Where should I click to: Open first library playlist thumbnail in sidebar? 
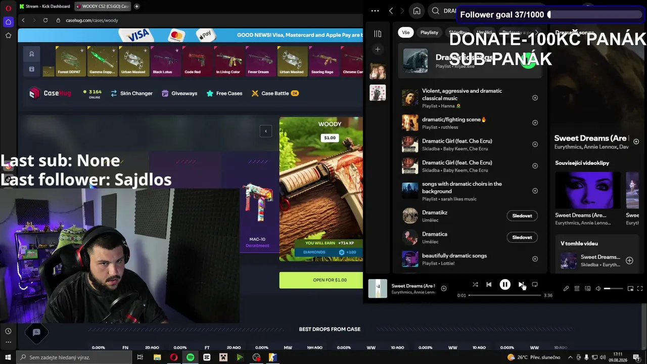pos(378,71)
